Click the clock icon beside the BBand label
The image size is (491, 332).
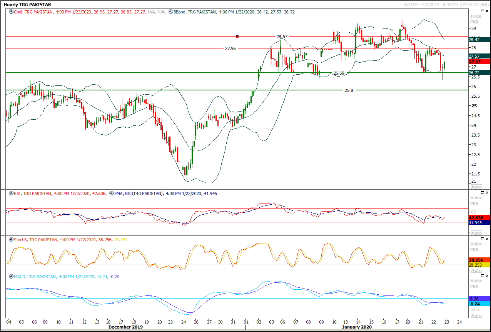(171, 12)
